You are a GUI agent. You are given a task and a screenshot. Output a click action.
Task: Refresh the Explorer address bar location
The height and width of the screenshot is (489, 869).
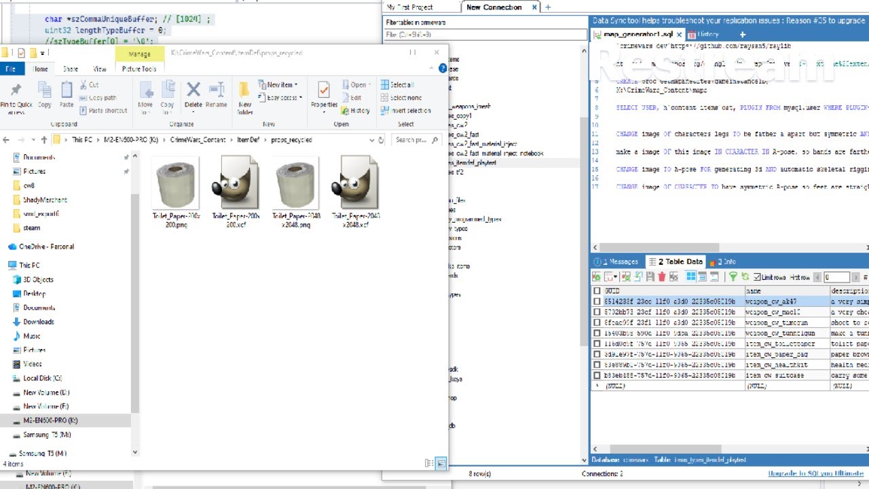[x=382, y=140]
